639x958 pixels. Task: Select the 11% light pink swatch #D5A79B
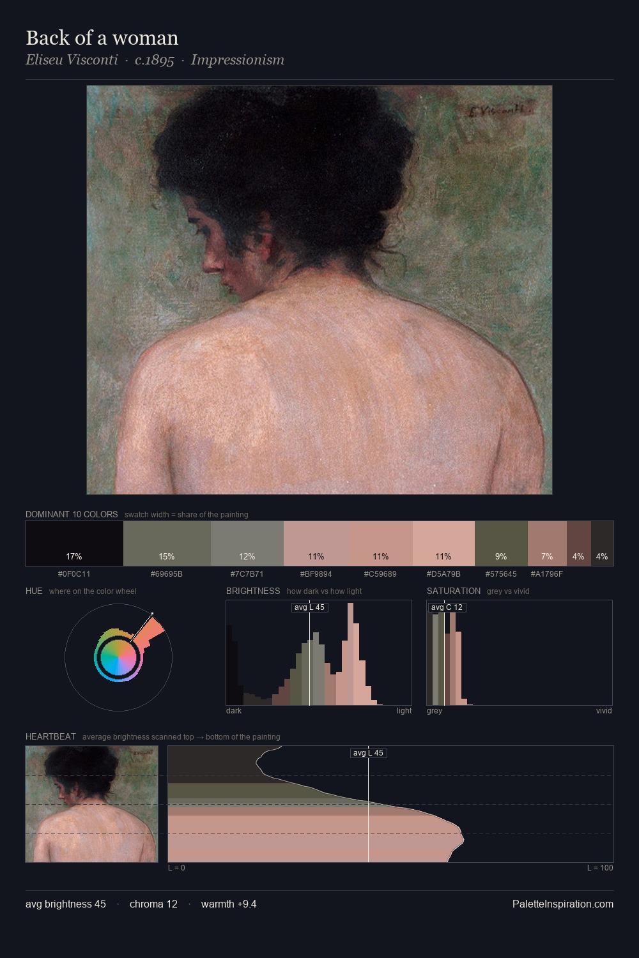coord(443,544)
